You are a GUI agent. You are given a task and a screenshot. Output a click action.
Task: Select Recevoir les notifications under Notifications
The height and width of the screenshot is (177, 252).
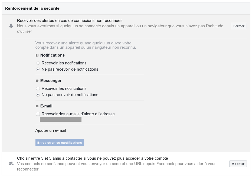[x=38, y=63]
